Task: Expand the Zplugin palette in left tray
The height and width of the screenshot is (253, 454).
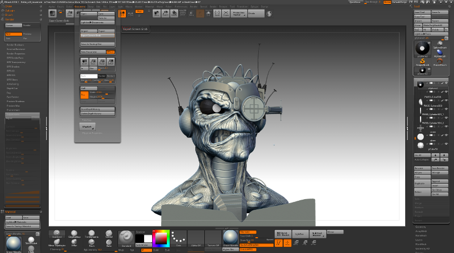Action: (10, 10)
